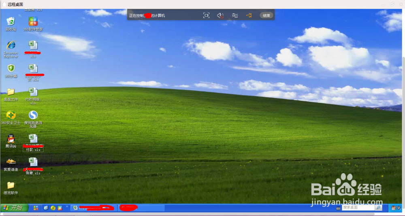Select the highlighted 付款.xls file icon
The width and height of the screenshot is (405, 216).
pyautogui.click(x=33, y=143)
